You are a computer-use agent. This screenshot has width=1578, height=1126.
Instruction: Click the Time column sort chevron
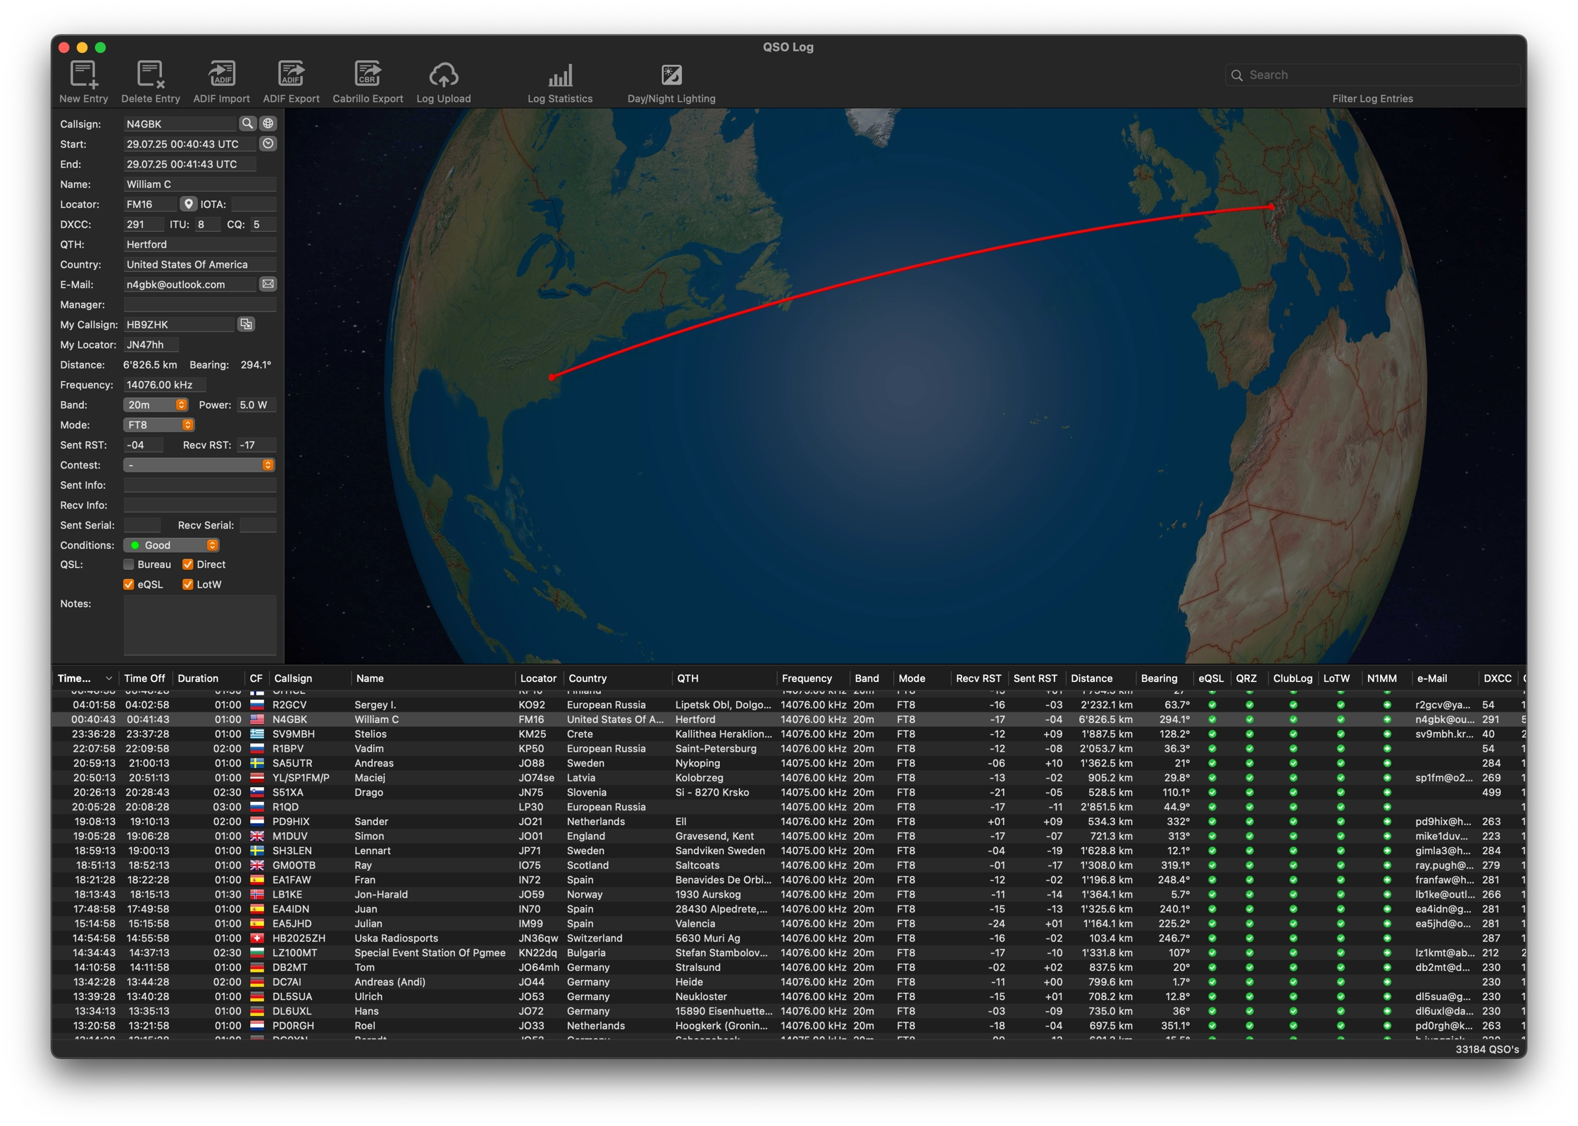click(x=108, y=679)
